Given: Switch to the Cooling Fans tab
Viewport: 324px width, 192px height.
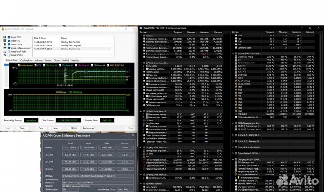Looking at the screenshot, I should [x=27, y=61].
